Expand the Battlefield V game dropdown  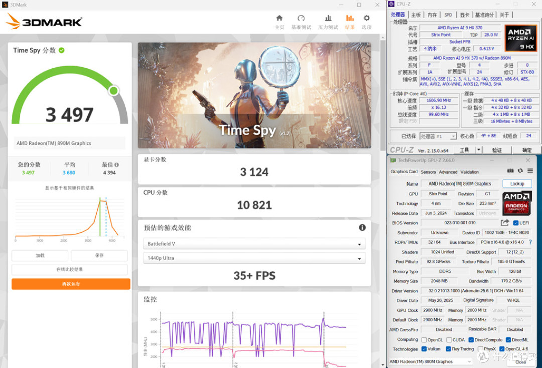click(254, 244)
